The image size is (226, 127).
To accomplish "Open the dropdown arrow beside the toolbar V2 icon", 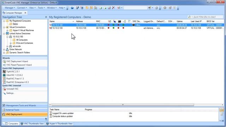I will (122, 8).
